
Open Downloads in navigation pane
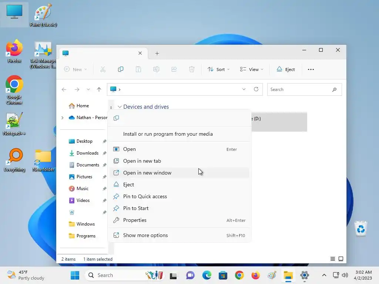tap(84, 153)
